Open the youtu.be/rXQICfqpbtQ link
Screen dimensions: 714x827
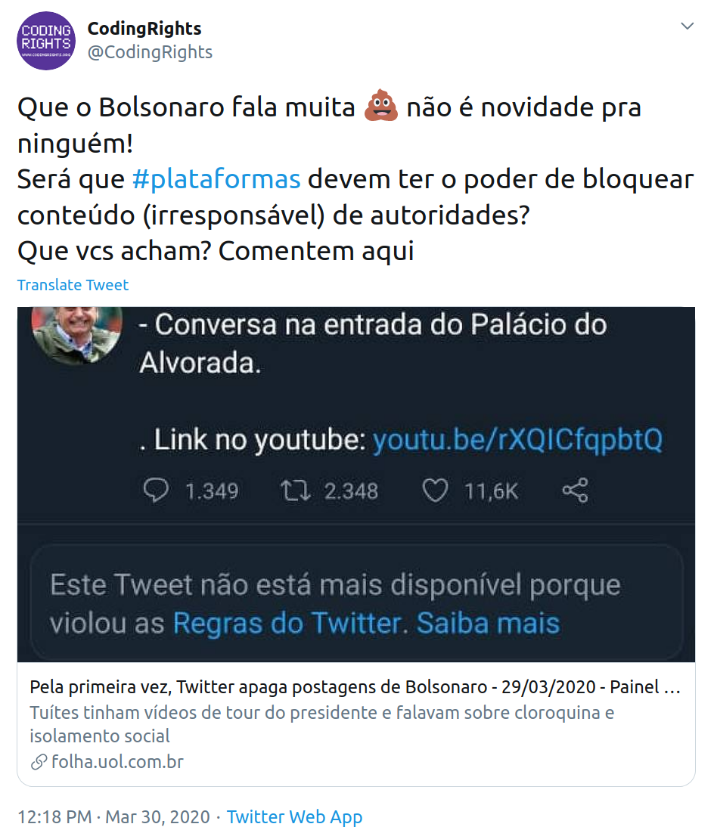517,439
